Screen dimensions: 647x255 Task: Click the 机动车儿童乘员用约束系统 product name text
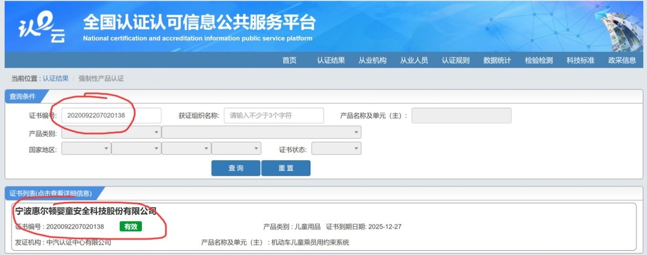click(x=311, y=243)
